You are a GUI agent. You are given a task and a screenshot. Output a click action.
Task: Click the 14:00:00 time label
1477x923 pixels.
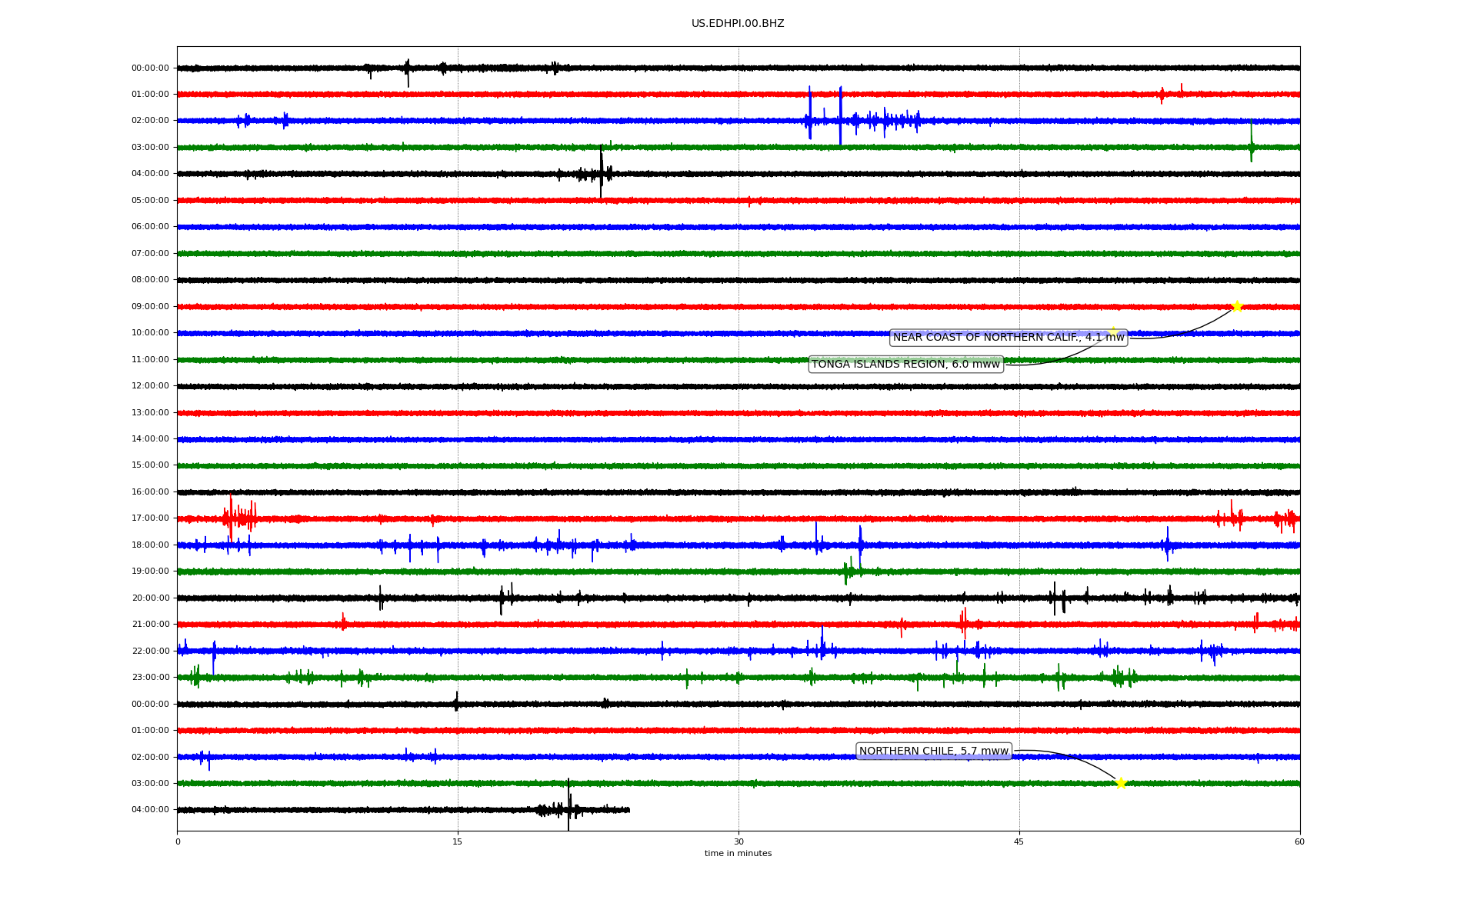[x=150, y=439]
